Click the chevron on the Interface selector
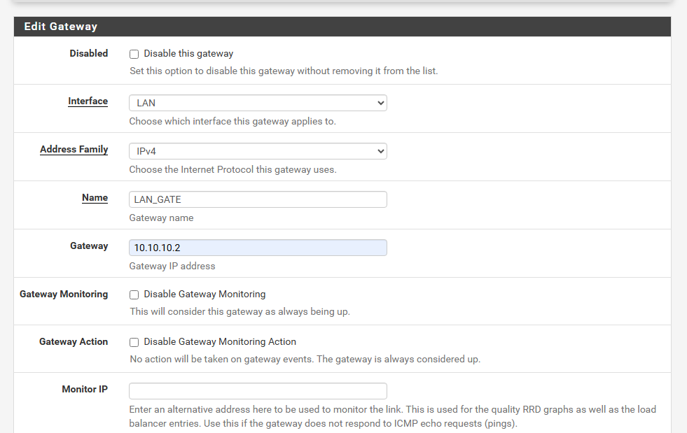Screen dimensions: 687x433 coord(380,102)
